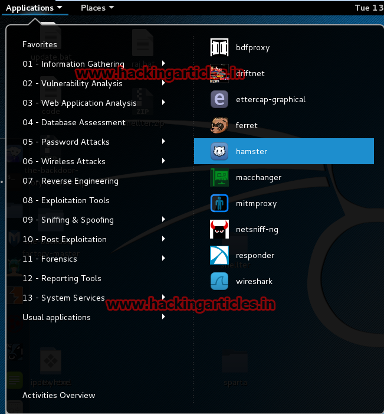Select Usual applications label

click(57, 317)
